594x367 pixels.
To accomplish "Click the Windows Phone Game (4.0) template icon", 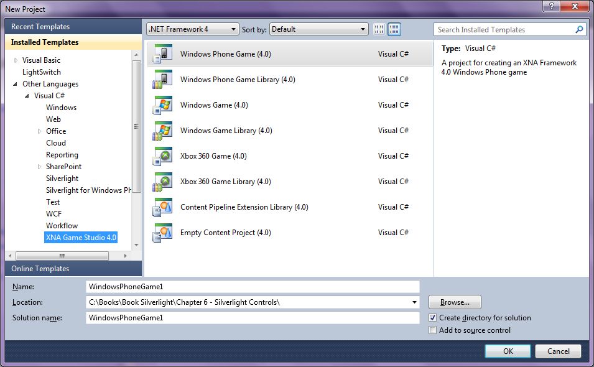I will [162, 53].
